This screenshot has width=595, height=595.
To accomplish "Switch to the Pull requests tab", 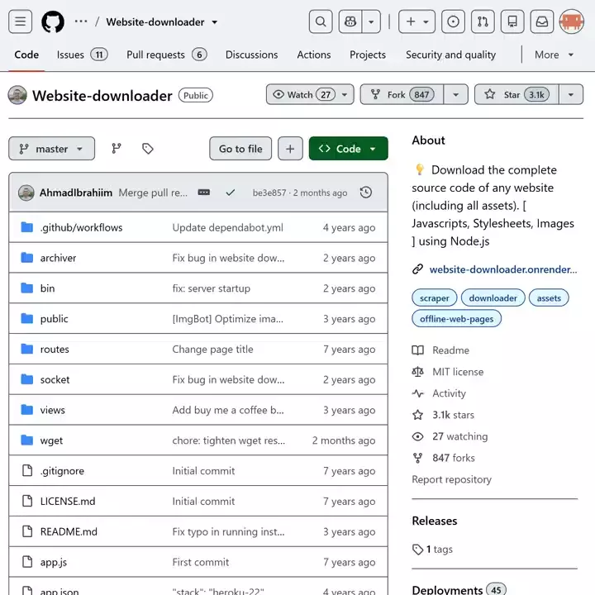I will coord(167,55).
